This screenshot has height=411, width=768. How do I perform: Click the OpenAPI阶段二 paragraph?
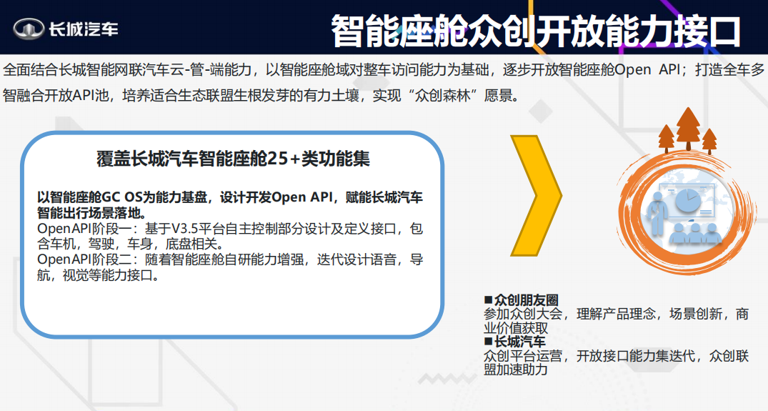230,267
